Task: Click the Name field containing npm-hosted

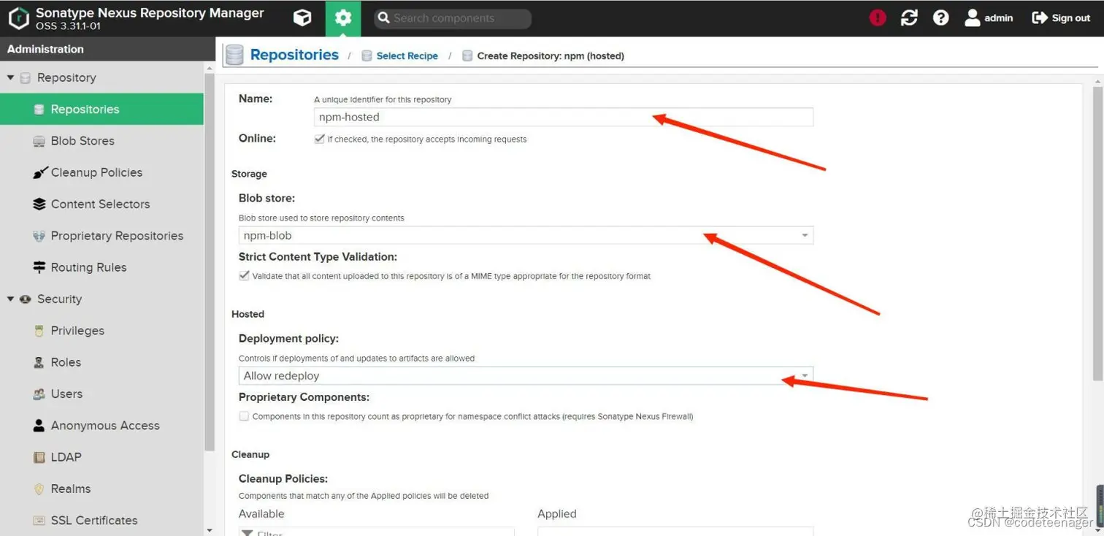Action: (563, 117)
